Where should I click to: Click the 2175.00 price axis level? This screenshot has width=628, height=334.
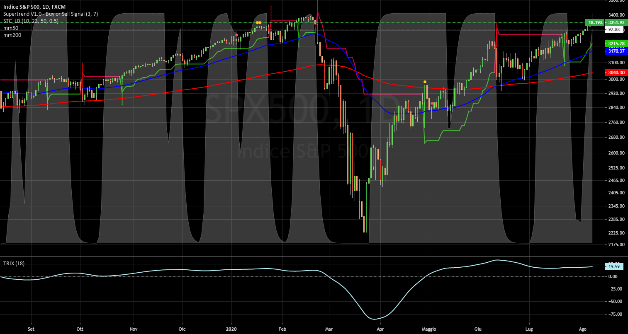[616, 244]
